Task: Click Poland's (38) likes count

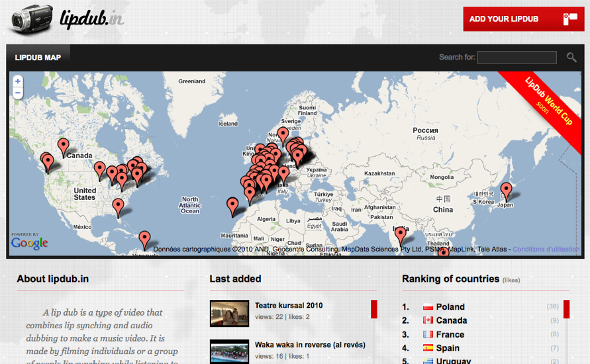Action: [x=553, y=306]
